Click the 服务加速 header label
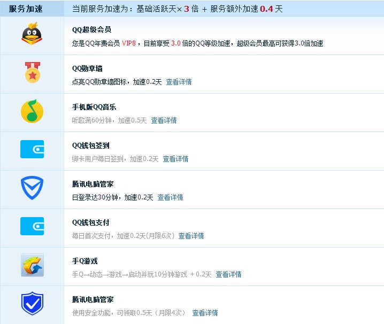Screen dimensions: 384x324 coord(26,9)
